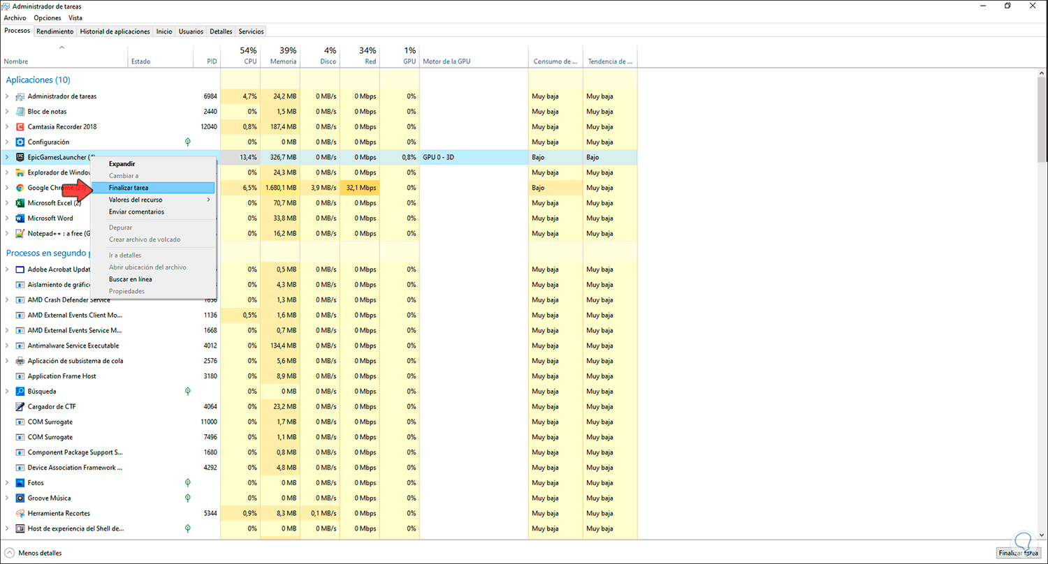
Task: Expand the Google Chrome process group
Action: click(x=7, y=188)
